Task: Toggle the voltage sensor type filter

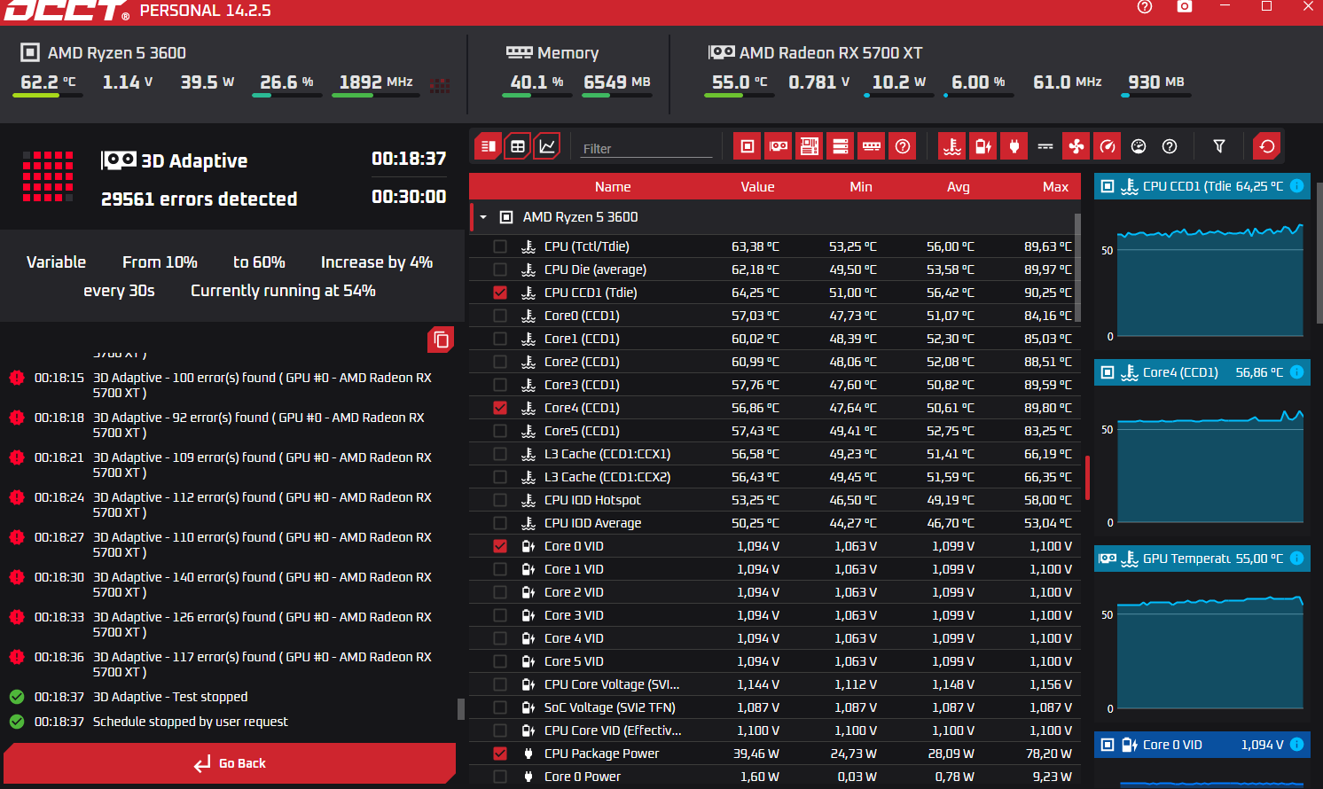Action: [x=983, y=146]
